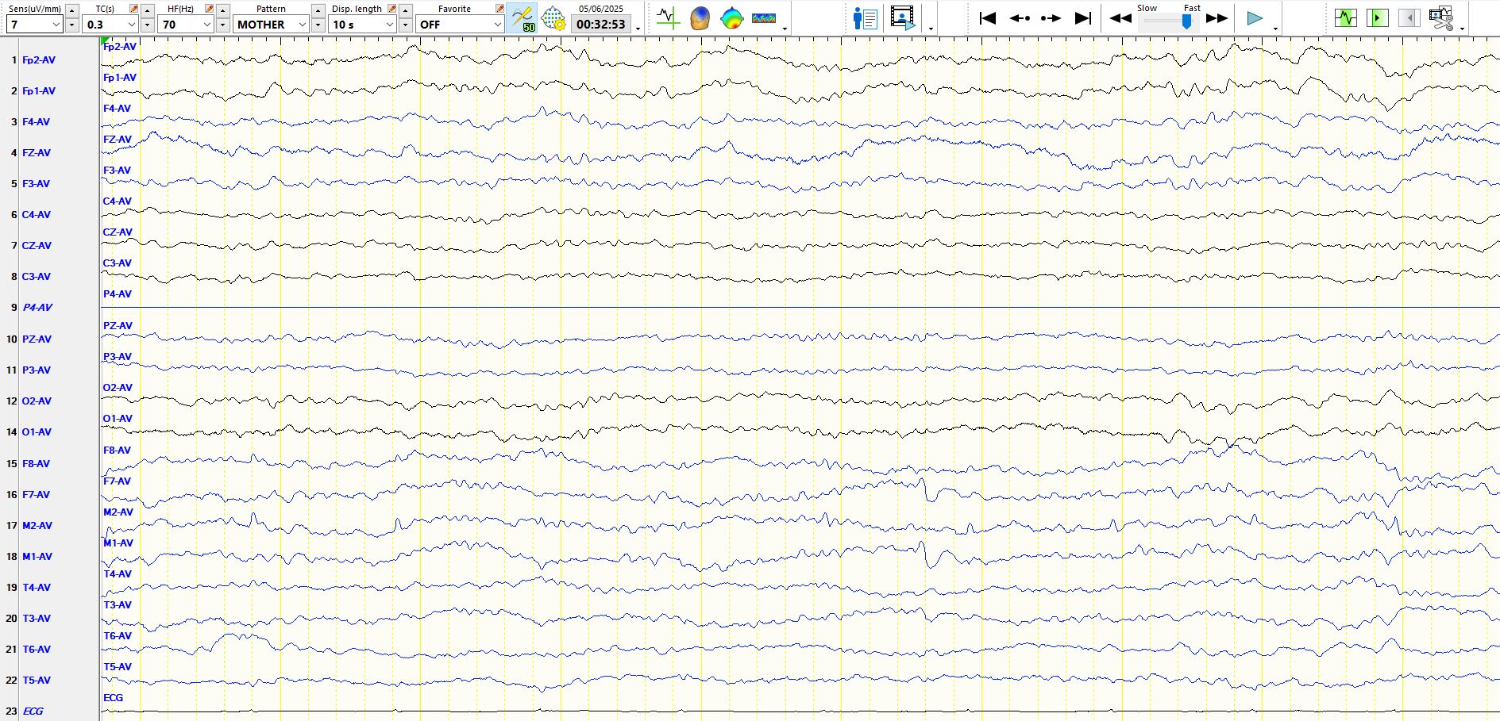Open the 3D head voltage map
Image resolution: width=1500 pixels, height=721 pixels.
pos(700,17)
